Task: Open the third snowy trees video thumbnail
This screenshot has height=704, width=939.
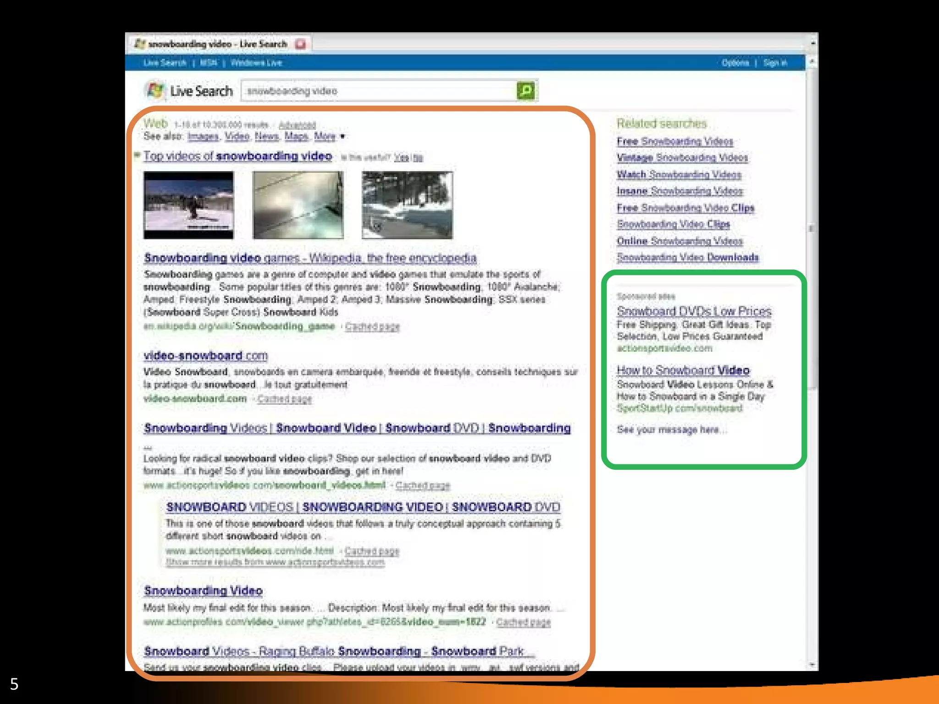Action: [x=407, y=205]
